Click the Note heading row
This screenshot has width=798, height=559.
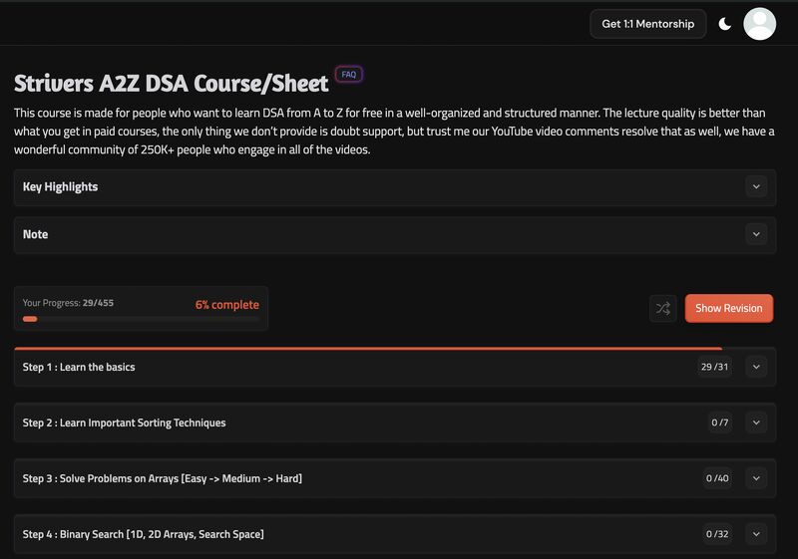(x=36, y=234)
